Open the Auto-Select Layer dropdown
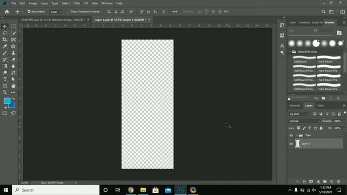 [x=56, y=12]
